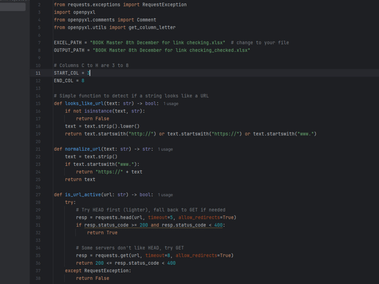Click the START_COL identifier on line 11

66,73
